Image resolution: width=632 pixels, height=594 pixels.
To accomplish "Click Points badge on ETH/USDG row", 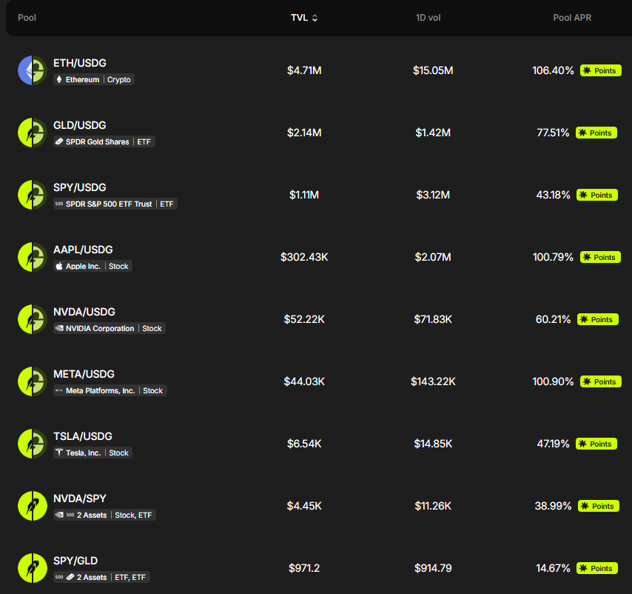I will 601,70.
